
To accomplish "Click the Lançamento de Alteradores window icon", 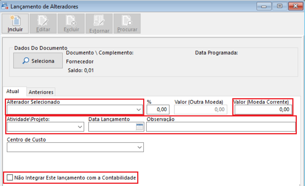I will [x=5, y=6].
